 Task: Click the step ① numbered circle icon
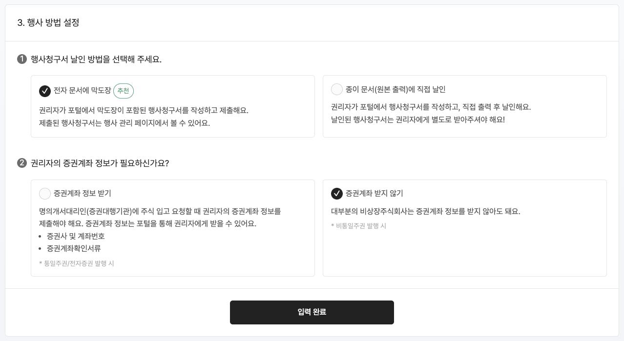click(21, 59)
